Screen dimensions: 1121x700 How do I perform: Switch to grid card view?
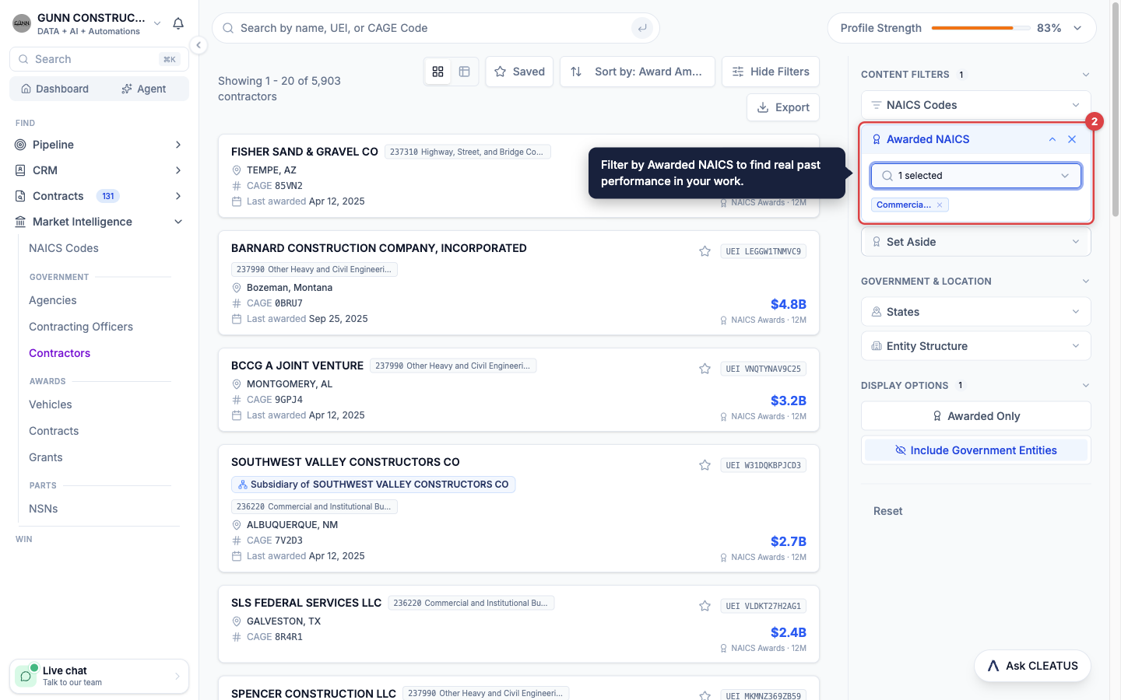[438, 72]
